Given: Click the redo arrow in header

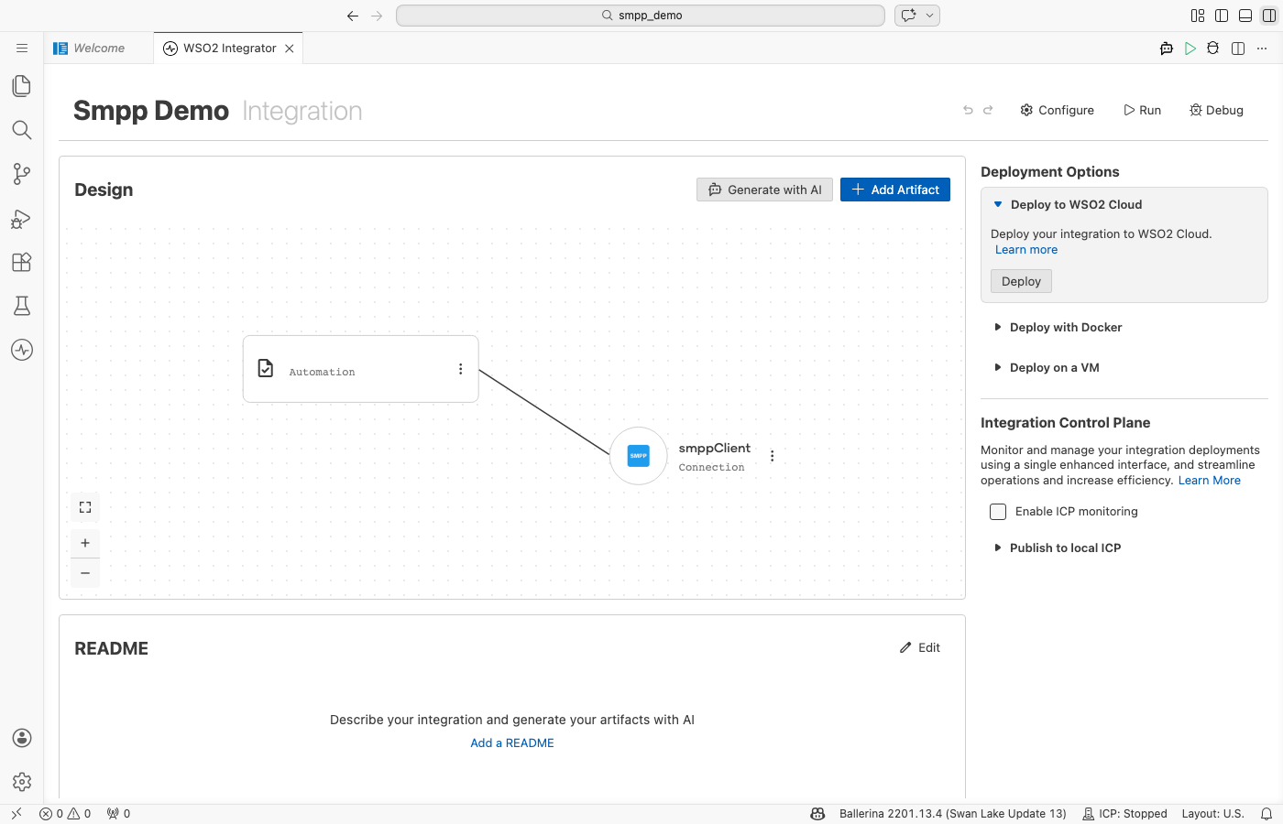Looking at the screenshot, I should pyautogui.click(x=988, y=110).
